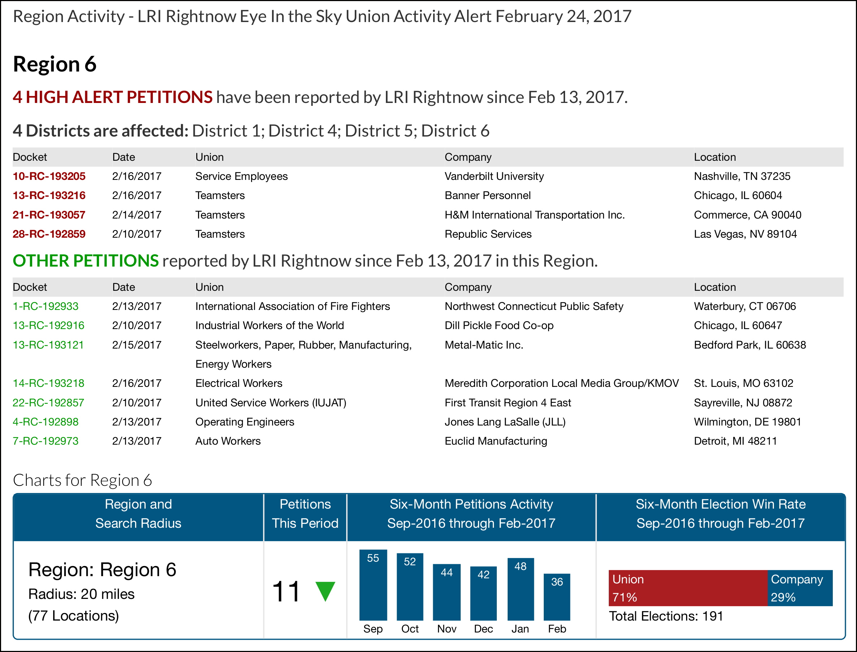Click 'Radius: 20 miles' text
This screenshot has width=857, height=652.
82,594
